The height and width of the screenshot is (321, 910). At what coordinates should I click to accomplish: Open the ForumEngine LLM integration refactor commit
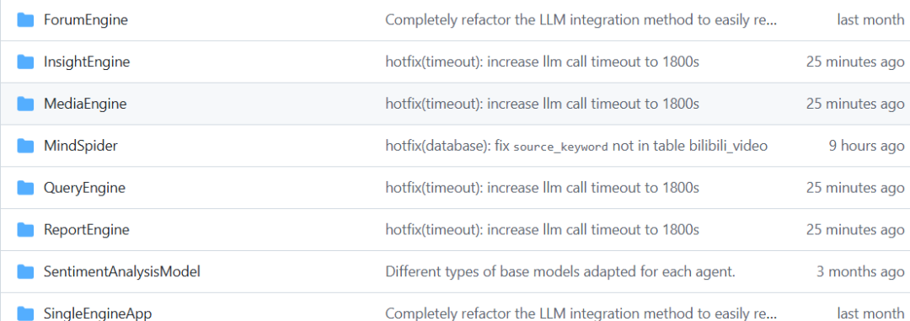point(581,20)
